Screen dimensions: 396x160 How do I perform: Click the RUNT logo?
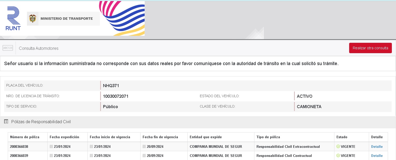tap(13, 19)
